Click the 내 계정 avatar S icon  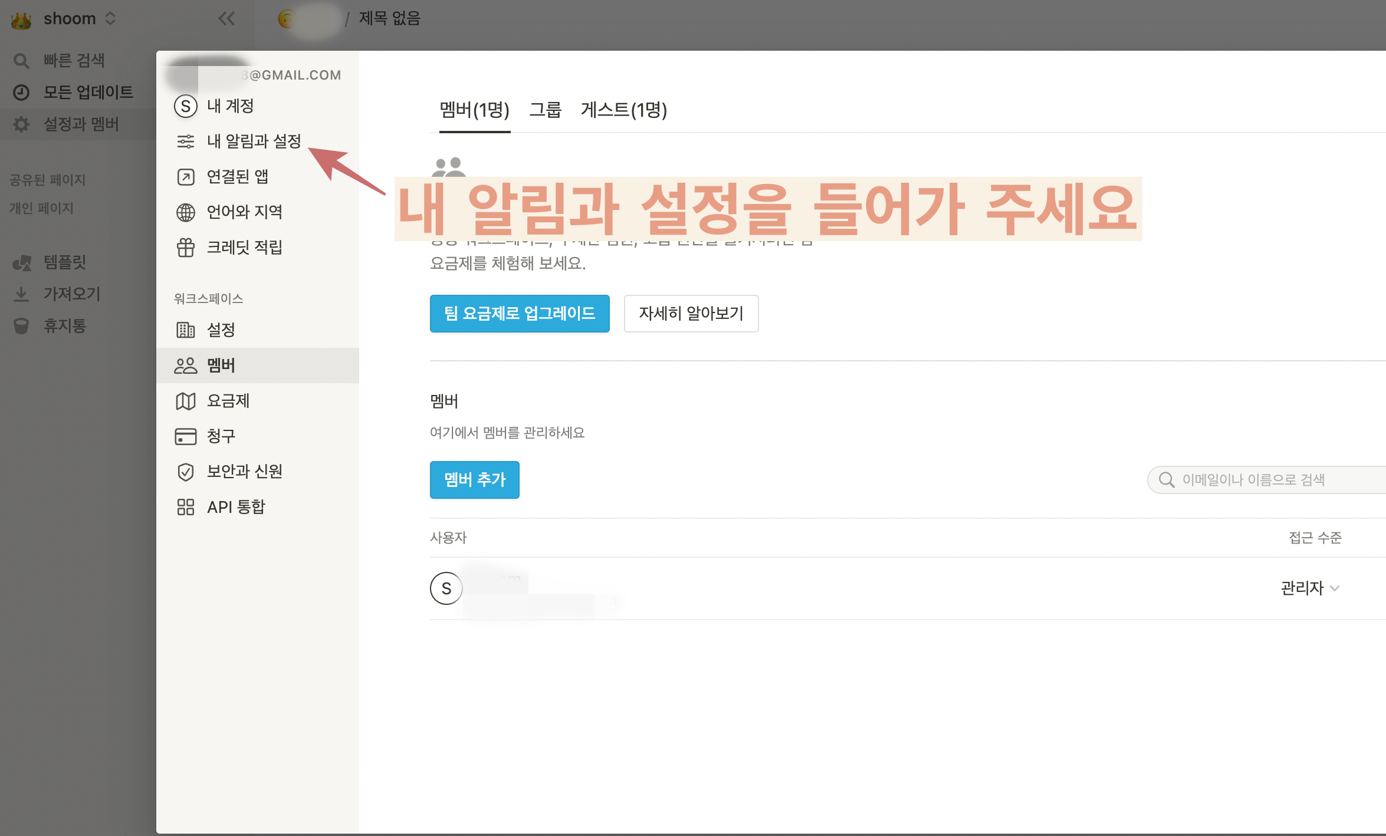point(185,106)
